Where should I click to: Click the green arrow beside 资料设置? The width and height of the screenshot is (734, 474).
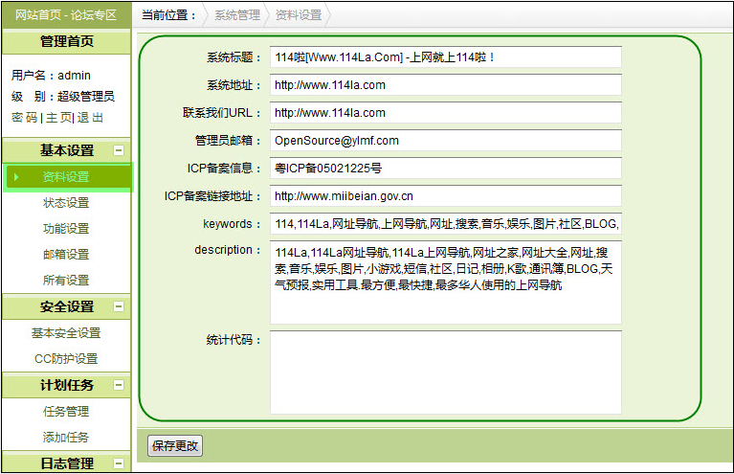click(16, 177)
